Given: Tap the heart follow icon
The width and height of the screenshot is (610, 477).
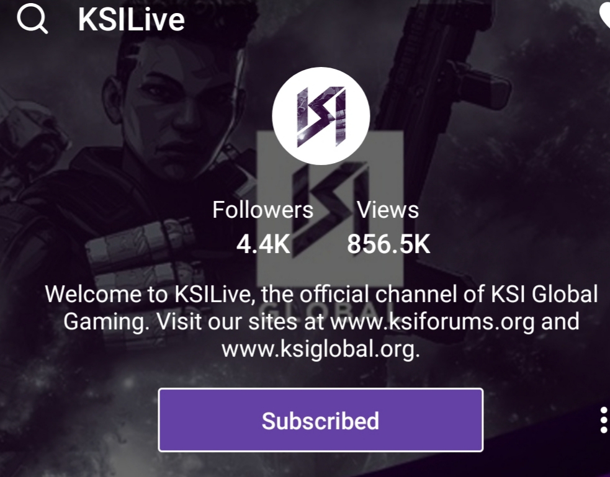Looking at the screenshot, I should [604, 16].
